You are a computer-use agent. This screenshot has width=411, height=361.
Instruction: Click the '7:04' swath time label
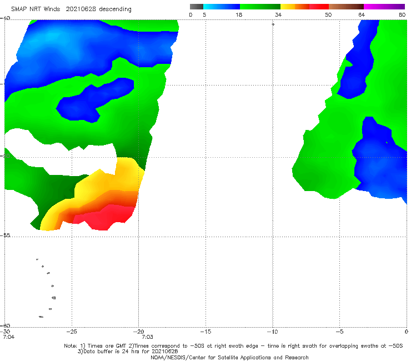pos(9,337)
